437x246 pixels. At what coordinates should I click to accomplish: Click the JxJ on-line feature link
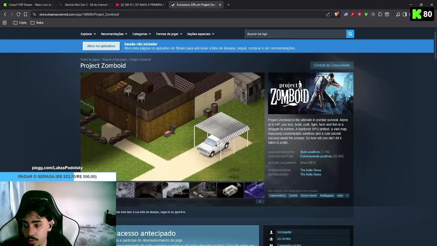click(x=284, y=239)
